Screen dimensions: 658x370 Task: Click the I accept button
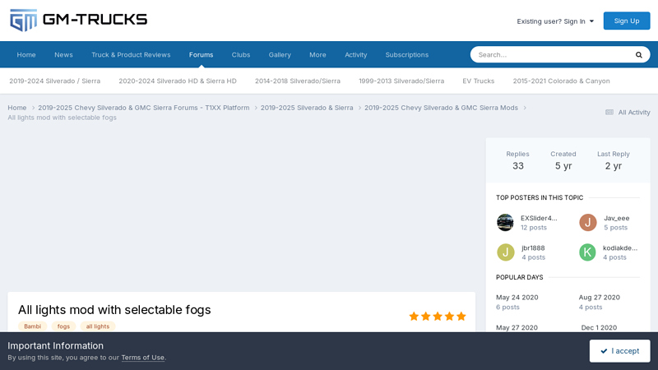(x=620, y=351)
